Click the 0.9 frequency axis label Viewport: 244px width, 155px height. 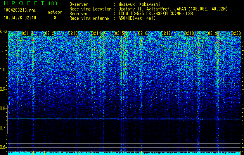[x=3, y=89]
